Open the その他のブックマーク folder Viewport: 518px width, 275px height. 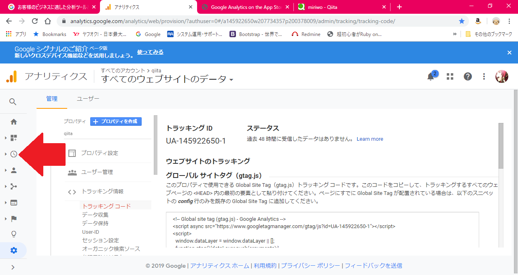[x=489, y=34]
